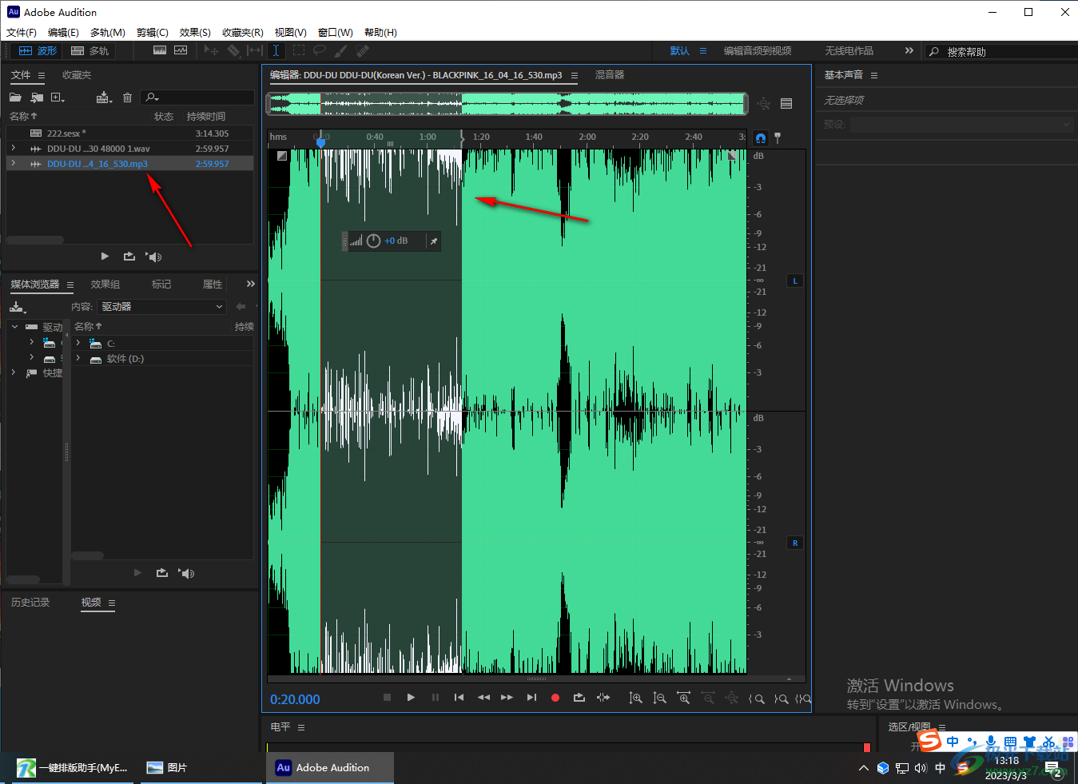
Task: Open the Markers (标记) tab
Action: pyautogui.click(x=161, y=285)
